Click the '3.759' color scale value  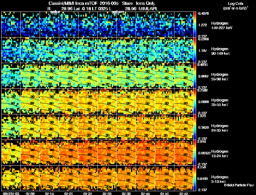coord(202,167)
